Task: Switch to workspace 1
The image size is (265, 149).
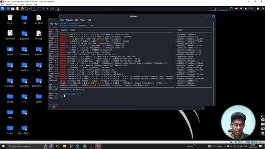Action: (x=34, y=8)
